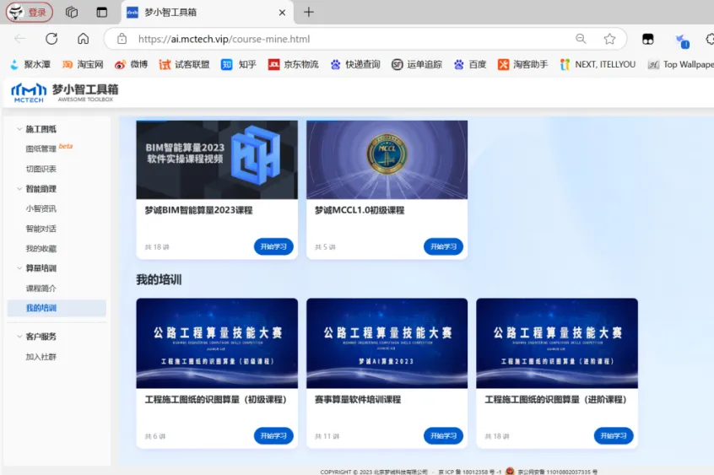714x475 pixels.
Task: Click the MCTECH 梦小智工具箱 logo
Action: [x=65, y=93]
